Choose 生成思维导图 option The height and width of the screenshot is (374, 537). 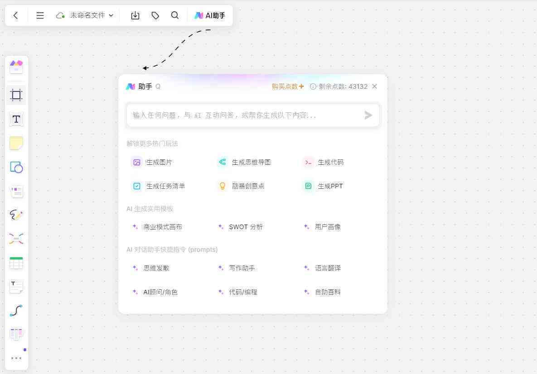click(245, 162)
